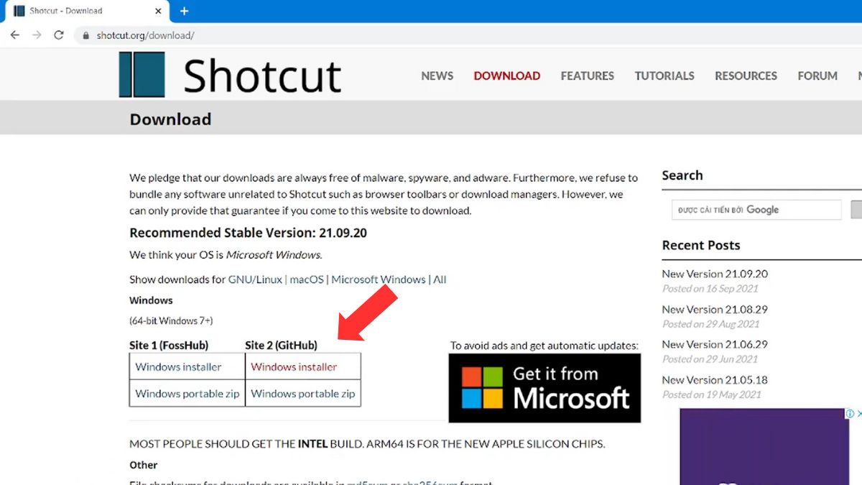Click the lock icon in address bar
The width and height of the screenshot is (862, 485).
click(x=86, y=35)
